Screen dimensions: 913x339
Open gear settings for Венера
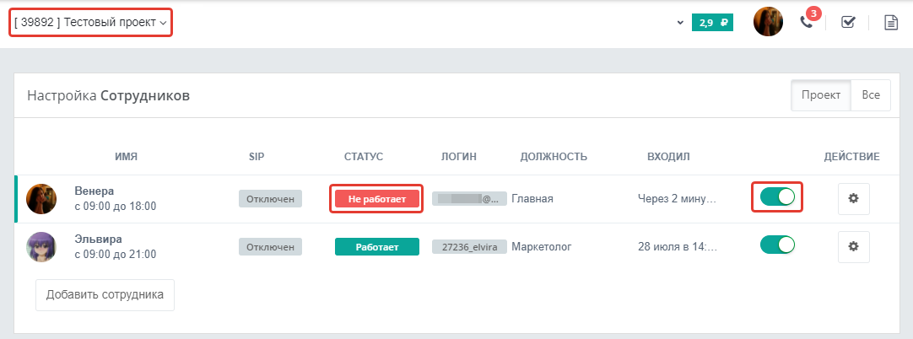[854, 199]
